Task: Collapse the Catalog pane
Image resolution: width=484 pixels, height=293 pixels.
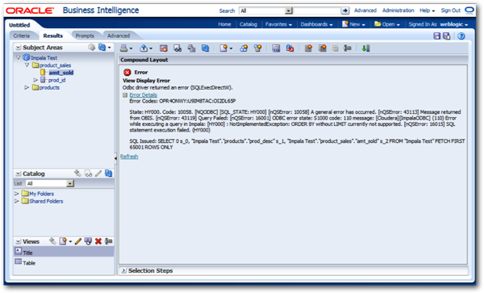Action: [19, 174]
